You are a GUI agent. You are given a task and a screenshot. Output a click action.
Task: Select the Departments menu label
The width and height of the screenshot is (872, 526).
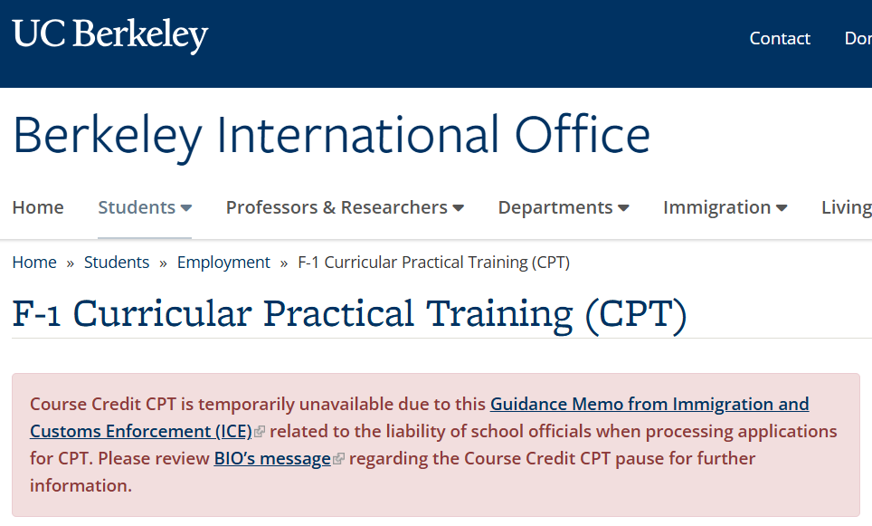(x=555, y=207)
